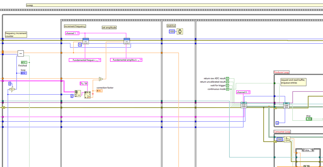Open the Fundamental frequency dropdown
Screen dimensions: 323x167
coord(99,60)
